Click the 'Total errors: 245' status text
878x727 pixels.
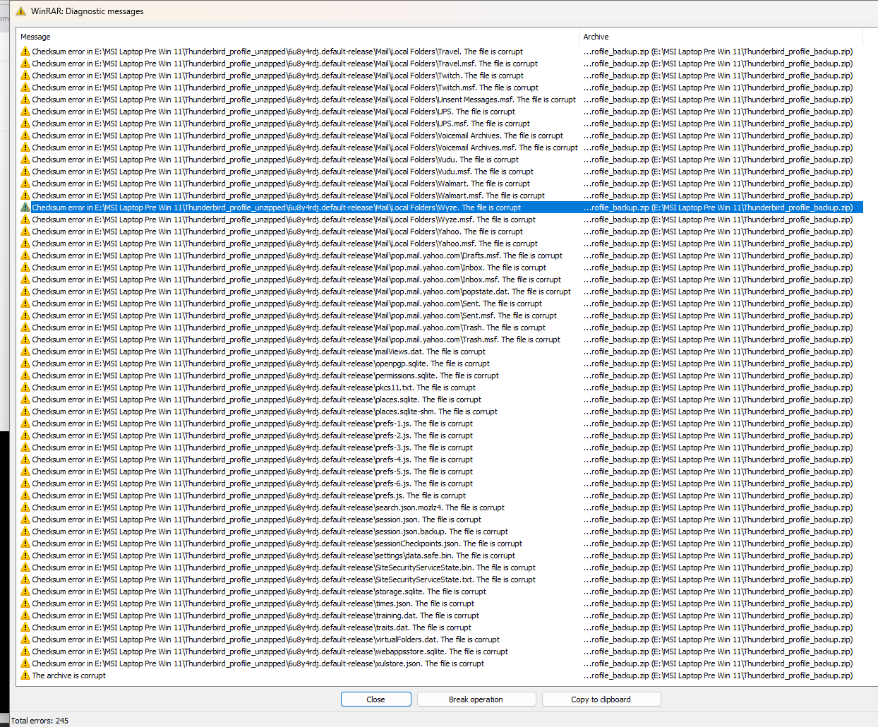pos(40,721)
